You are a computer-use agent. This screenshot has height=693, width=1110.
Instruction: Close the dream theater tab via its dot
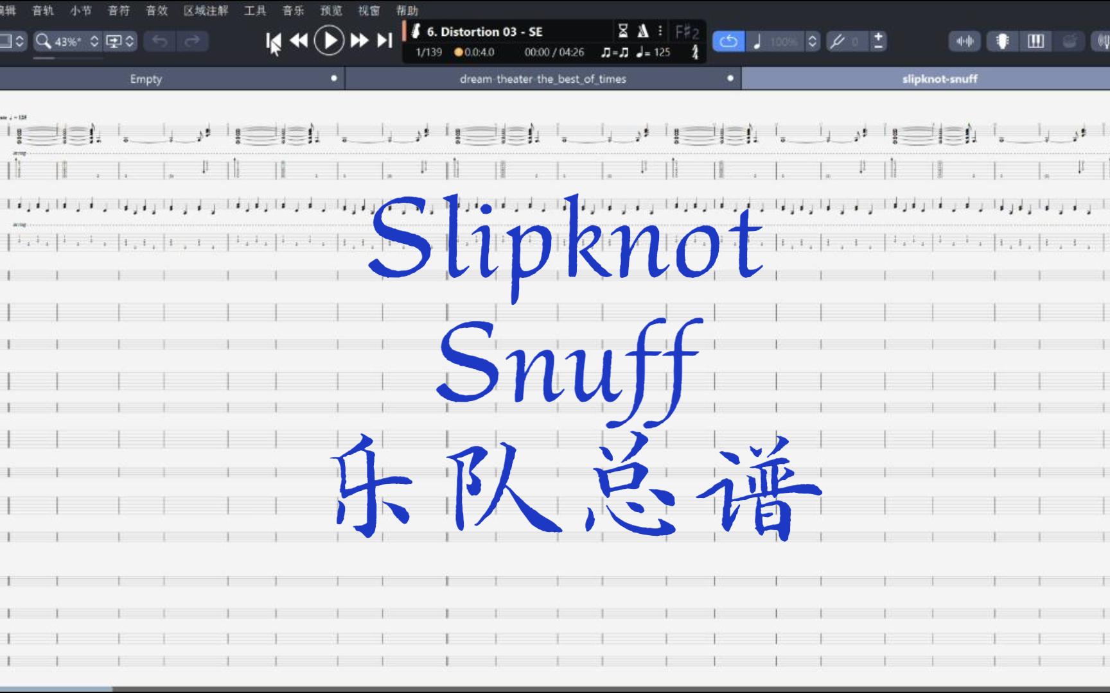[730, 78]
